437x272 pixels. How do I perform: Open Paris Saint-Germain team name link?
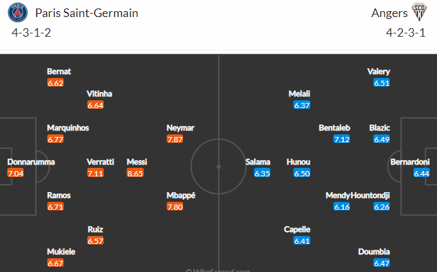coord(87,13)
